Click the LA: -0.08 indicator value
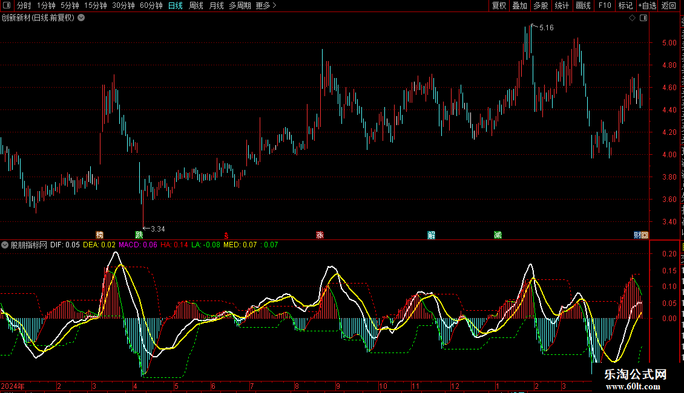This screenshot has width=684, height=393. point(205,245)
